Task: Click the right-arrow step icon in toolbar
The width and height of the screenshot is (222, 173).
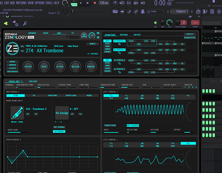Action: 122,12
